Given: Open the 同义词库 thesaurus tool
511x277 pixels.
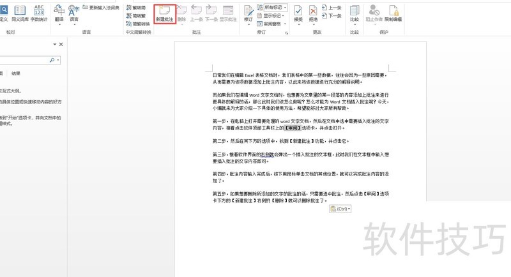Looking at the screenshot, I should pyautogui.click(x=19, y=13).
